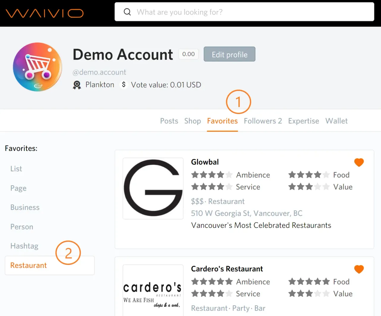Open the Glowbal logo thumbnail
381x316 pixels.
point(153,188)
